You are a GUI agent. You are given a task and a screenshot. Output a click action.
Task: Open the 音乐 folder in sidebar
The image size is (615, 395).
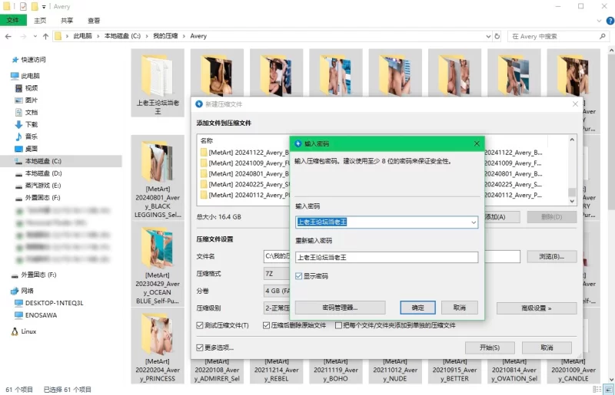pos(32,137)
